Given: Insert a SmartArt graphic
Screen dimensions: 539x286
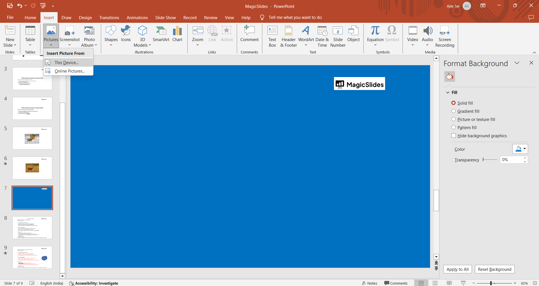Looking at the screenshot, I should pos(161,34).
